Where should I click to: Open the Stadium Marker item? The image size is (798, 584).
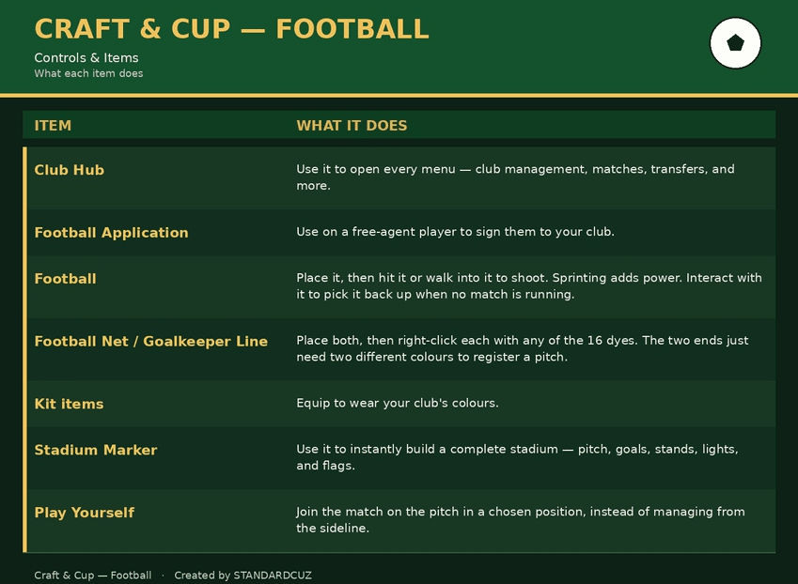point(96,450)
